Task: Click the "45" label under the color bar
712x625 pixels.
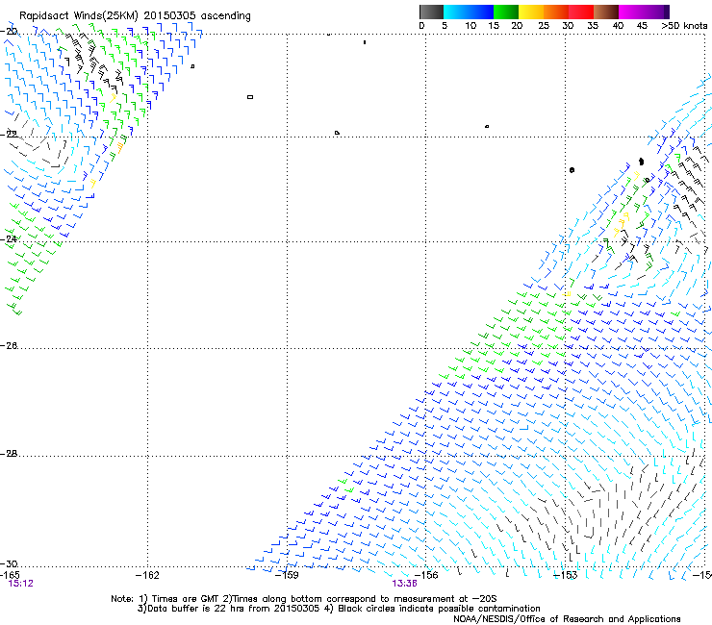Action: click(x=642, y=26)
